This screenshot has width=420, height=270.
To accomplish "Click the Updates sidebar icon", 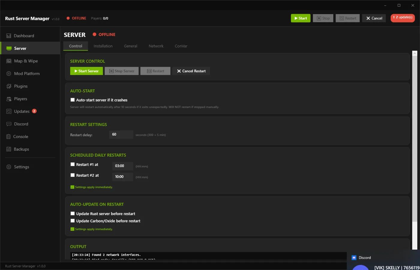I will coord(9,111).
